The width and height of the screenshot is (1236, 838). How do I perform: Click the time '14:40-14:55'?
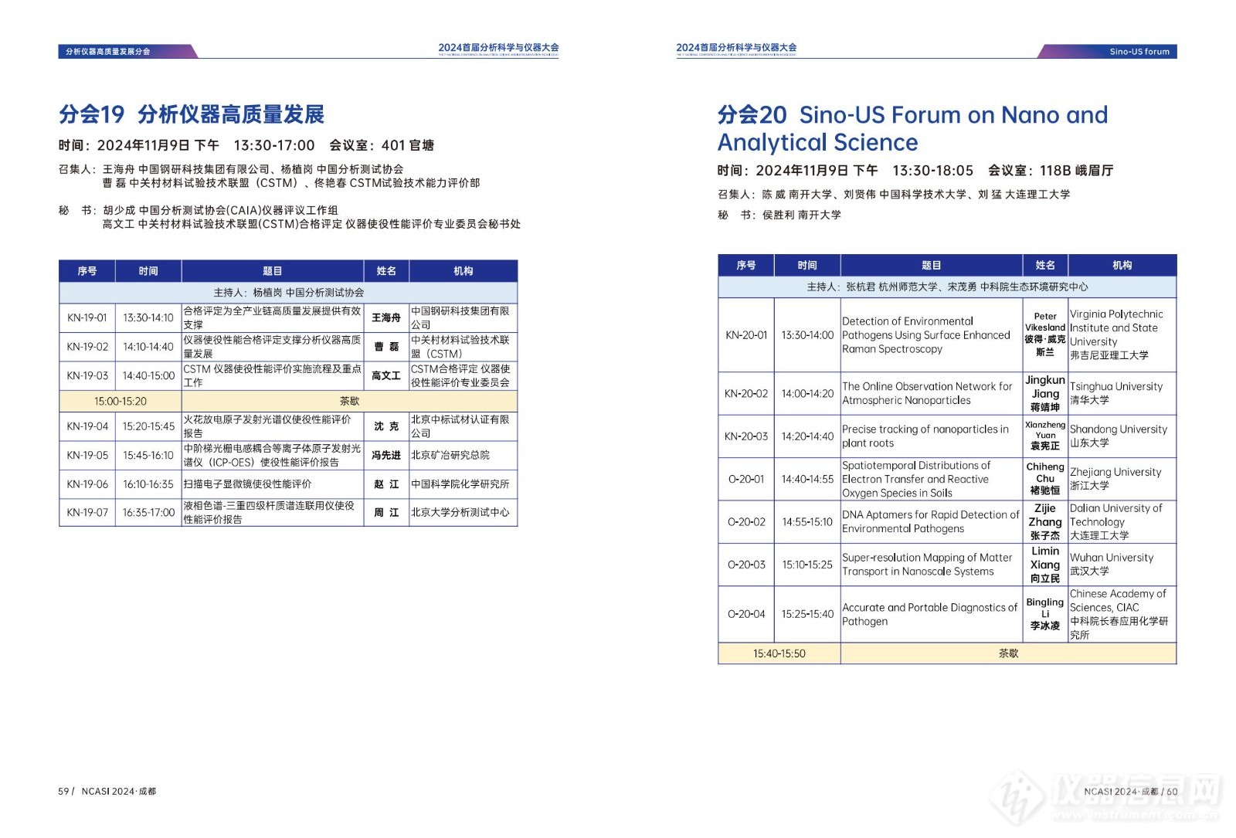point(807,479)
